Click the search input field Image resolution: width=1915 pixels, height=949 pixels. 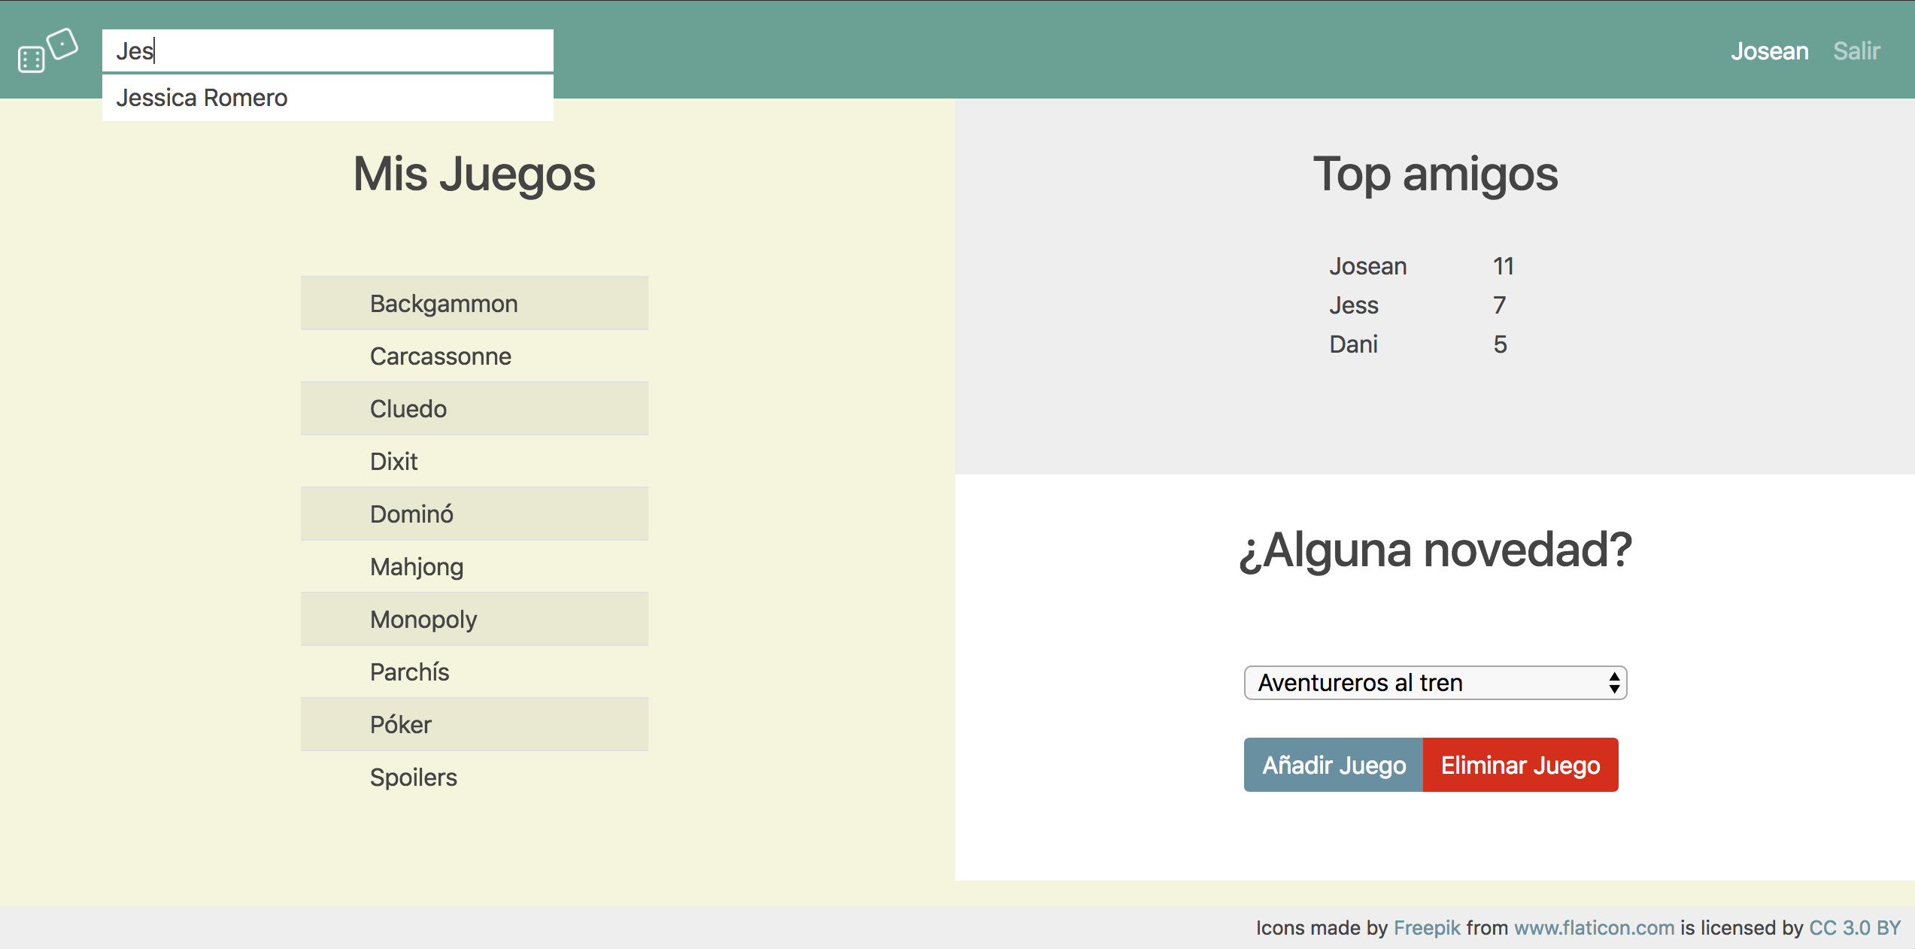327,51
